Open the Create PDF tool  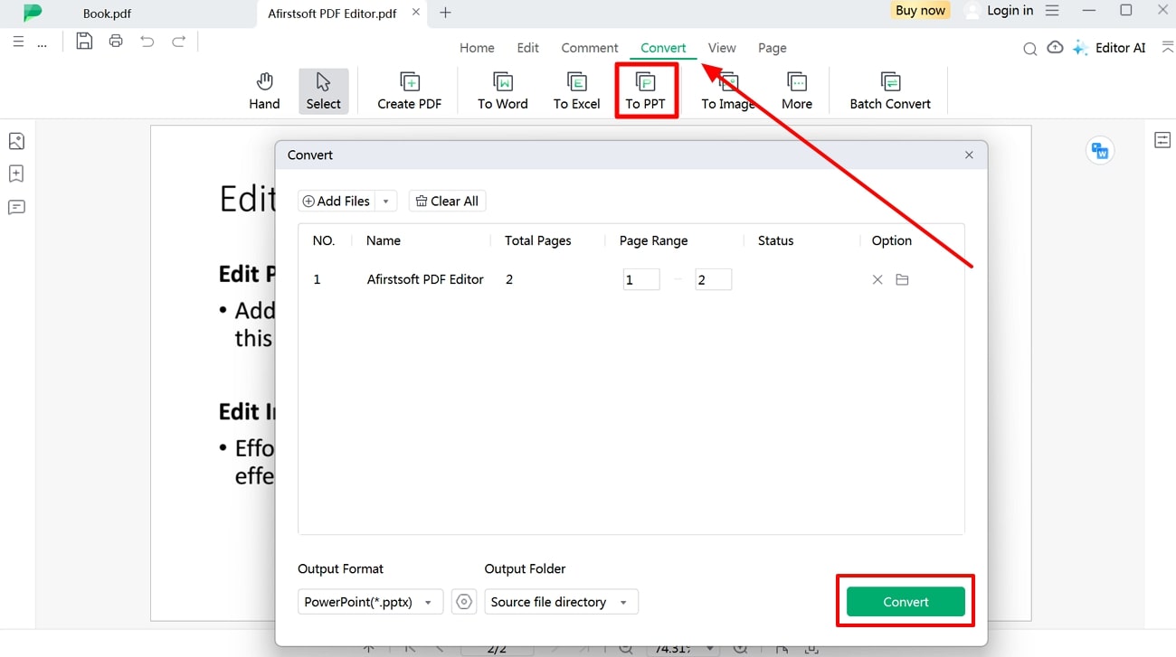410,91
